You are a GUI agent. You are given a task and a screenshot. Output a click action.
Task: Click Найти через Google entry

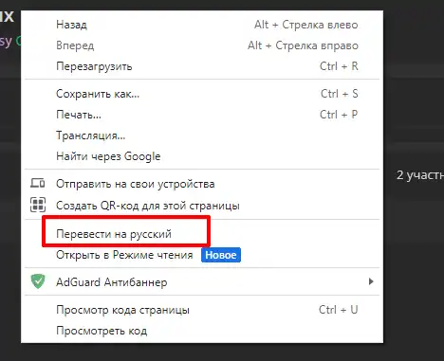tap(202, 156)
